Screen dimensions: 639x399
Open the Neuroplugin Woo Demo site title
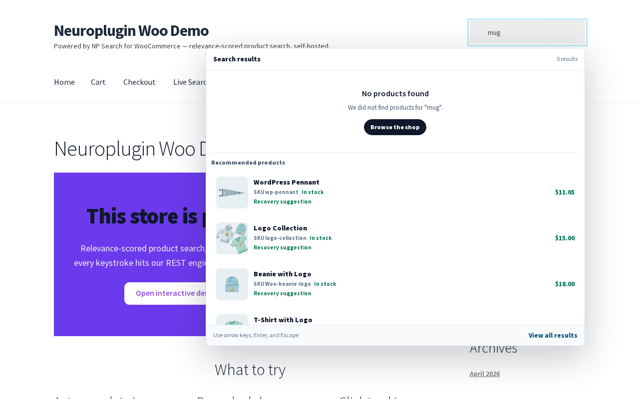tap(131, 30)
